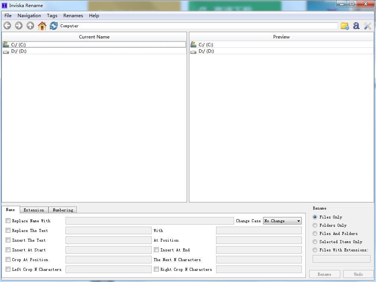The height and width of the screenshot is (282, 376).
Task: Click the blue letter 'a' toolbar icon
Action: pyautogui.click(x=356, y=26)
